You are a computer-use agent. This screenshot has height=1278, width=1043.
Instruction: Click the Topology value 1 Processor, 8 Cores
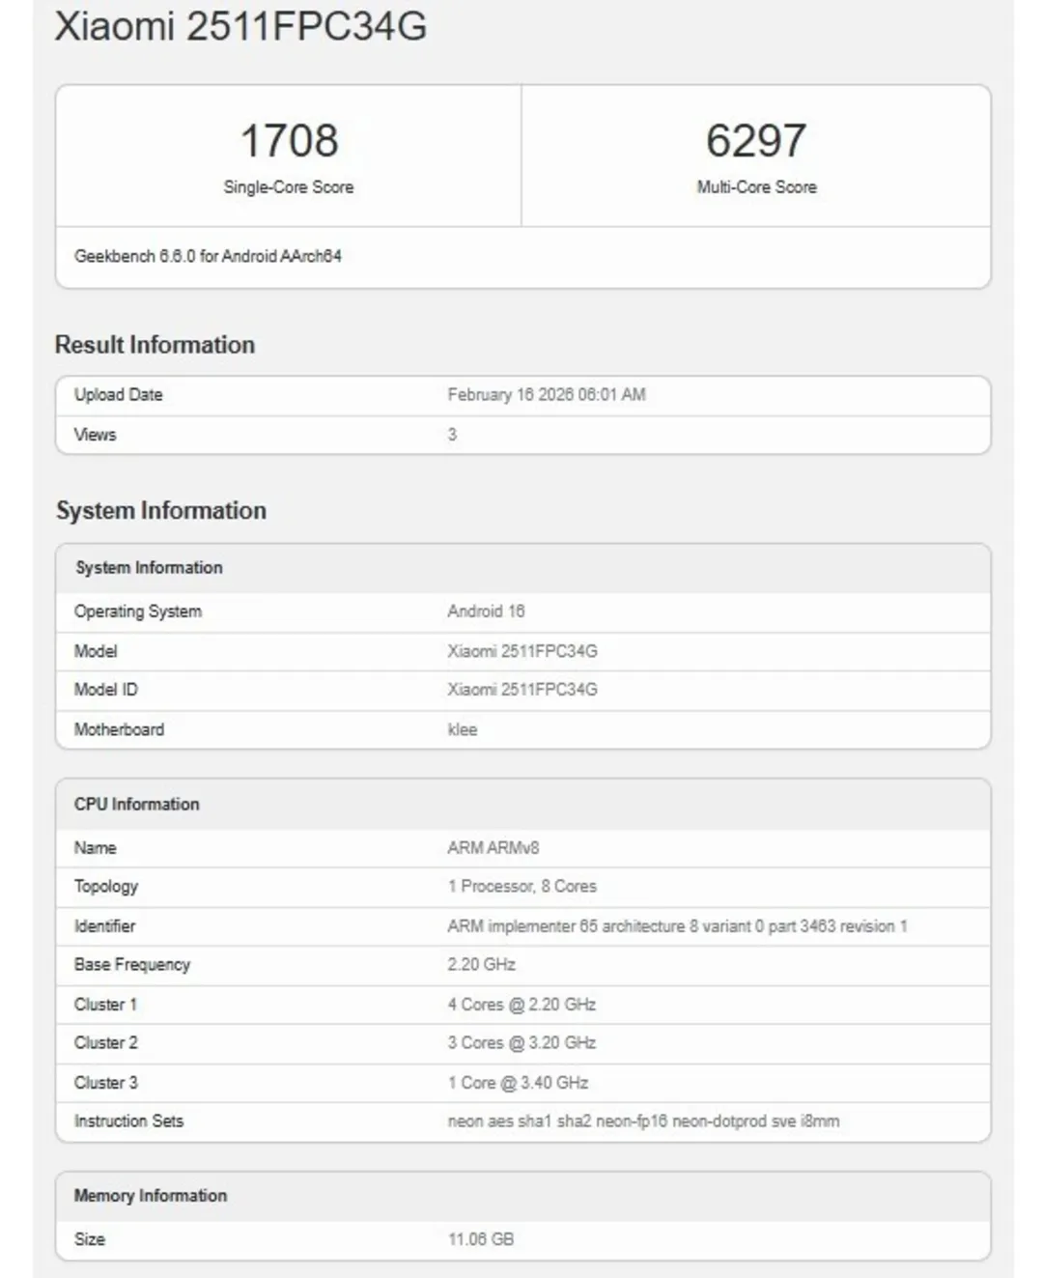click(x=521, y=886)
